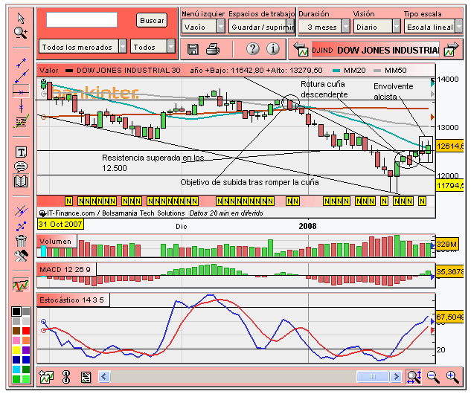471x394 pixels.
Task: Select the red color swatch
Action: pos(26,331)
